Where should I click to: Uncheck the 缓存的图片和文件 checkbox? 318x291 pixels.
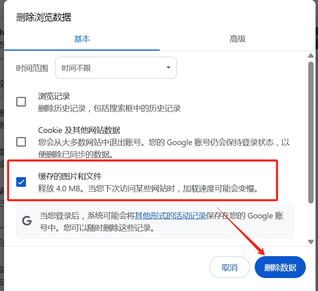[x=21, y=182]
